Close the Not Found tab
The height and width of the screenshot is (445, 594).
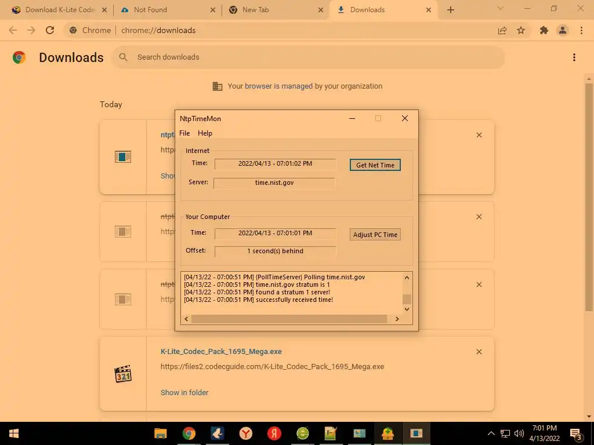[x=213, y=10]
